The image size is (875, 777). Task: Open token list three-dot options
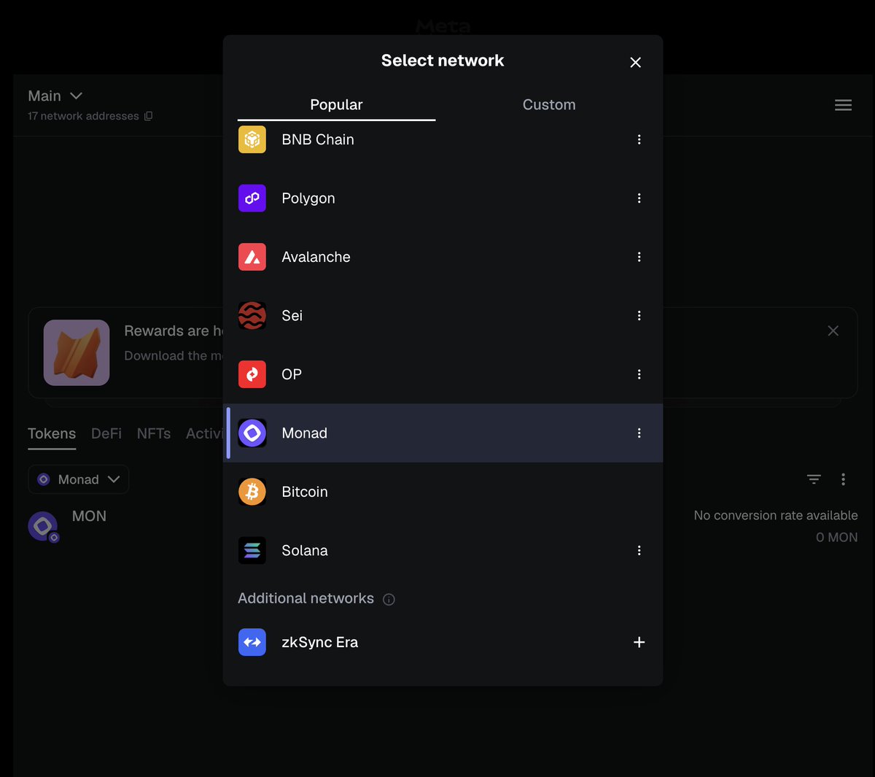point(844,479)
